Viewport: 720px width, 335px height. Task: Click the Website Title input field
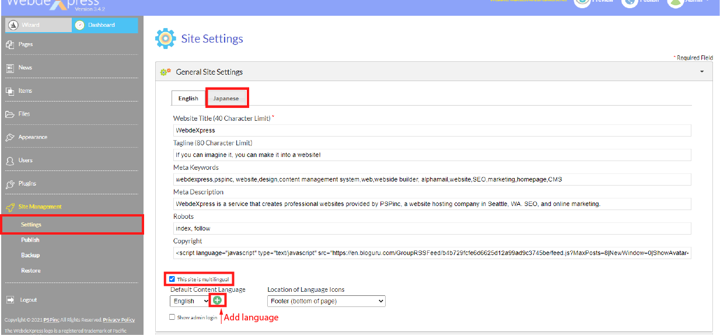(x=432, y=130)
